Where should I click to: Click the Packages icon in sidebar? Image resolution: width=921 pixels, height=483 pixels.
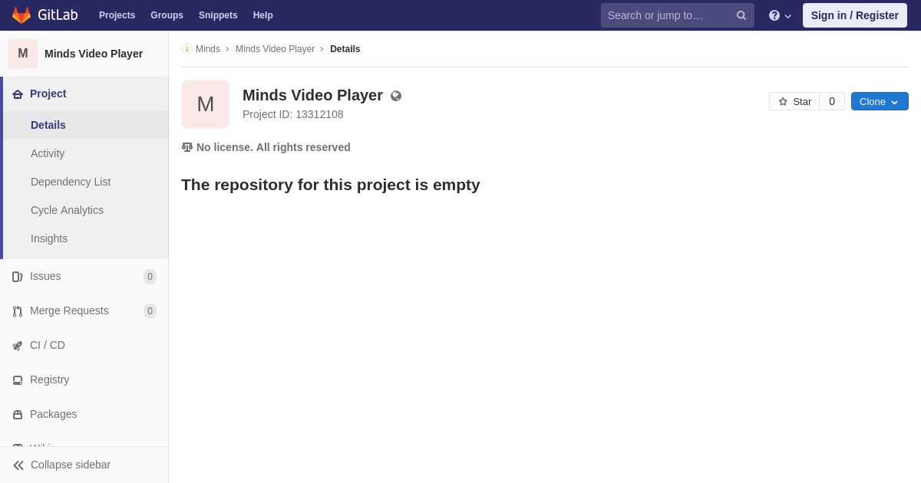point(18,415)
